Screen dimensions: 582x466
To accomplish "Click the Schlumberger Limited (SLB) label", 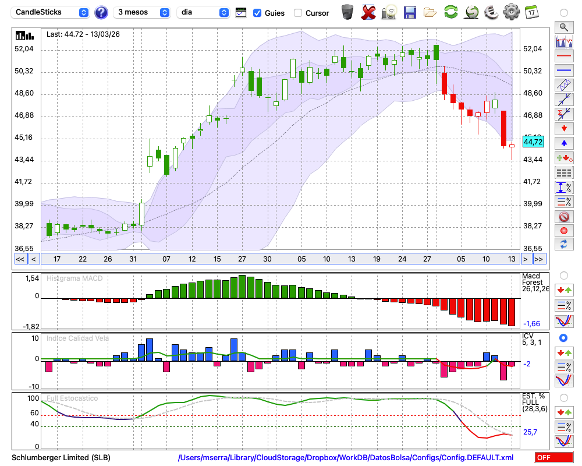I will point(61,457).
